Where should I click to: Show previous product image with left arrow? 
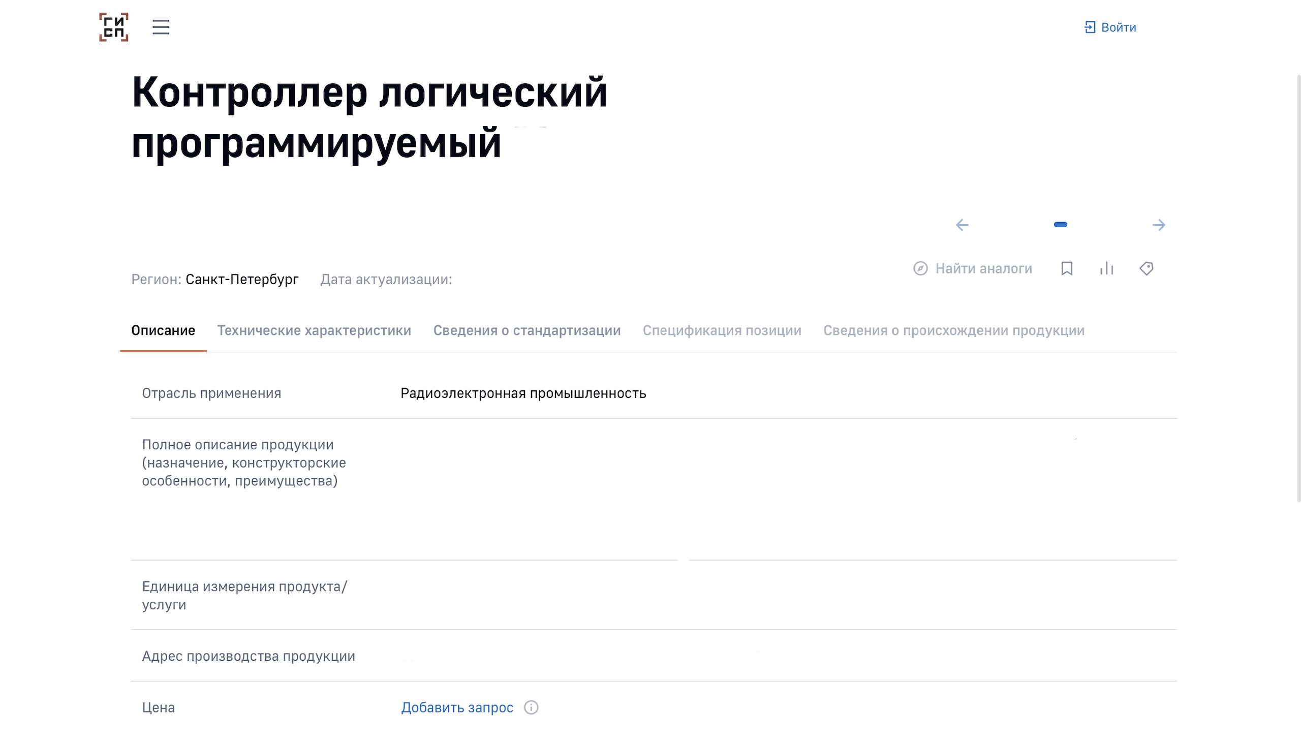tap(963, 225)
